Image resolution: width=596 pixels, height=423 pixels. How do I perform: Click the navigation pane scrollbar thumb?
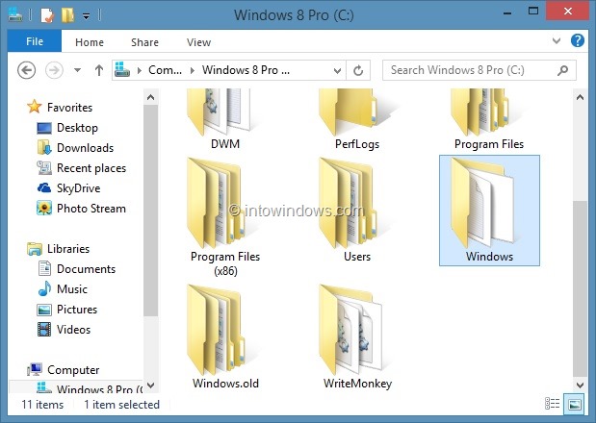pos(150,211)
